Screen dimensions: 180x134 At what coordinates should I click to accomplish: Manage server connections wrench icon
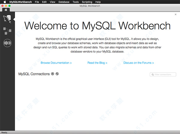(57, 74)
